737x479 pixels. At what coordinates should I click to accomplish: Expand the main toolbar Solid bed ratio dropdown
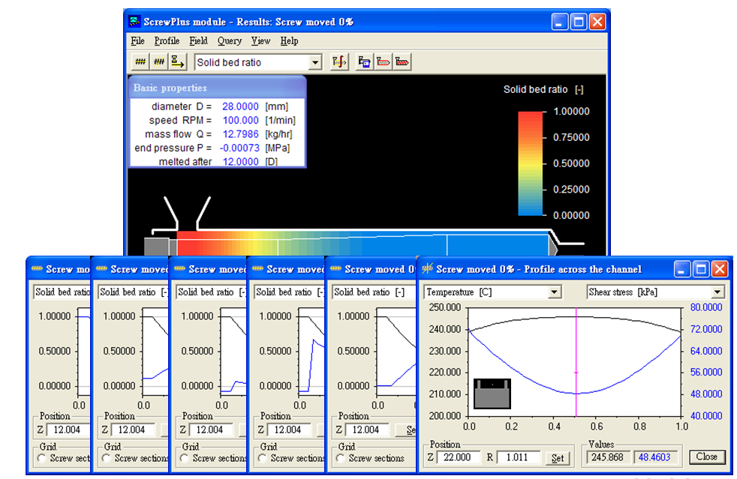315,62
